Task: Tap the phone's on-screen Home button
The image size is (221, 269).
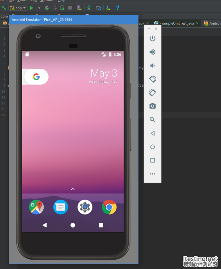Action: pos(73,225)
